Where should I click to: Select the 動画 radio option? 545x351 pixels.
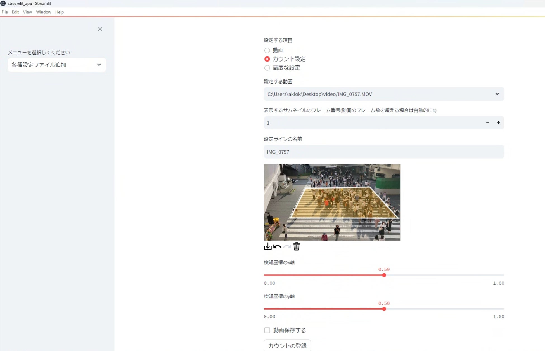(267, 50)
